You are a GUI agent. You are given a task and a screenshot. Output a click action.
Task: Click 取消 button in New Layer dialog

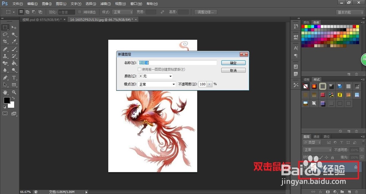(x=234, y=70)
